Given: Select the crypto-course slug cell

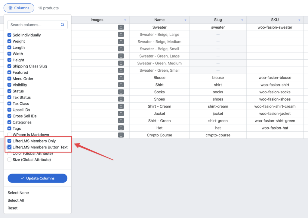Looking at the screenshot, I should coord(218,135).
